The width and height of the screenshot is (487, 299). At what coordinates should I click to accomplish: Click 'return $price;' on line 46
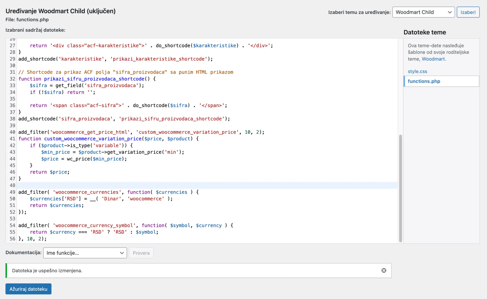[x=50, y=172]
